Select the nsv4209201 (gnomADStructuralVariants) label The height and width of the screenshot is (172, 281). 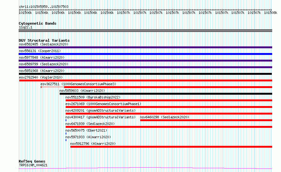click(x=100, y=110)
